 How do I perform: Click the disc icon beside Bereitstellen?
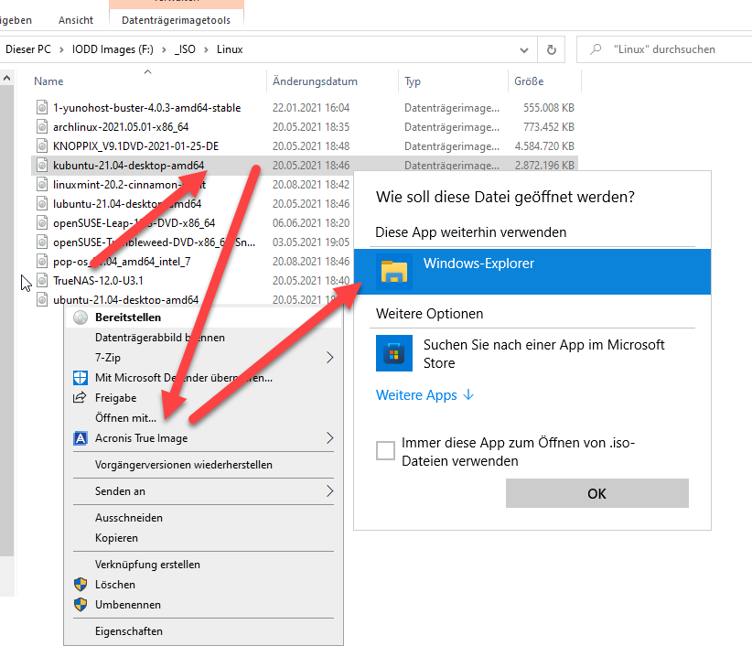pos(81,318)
